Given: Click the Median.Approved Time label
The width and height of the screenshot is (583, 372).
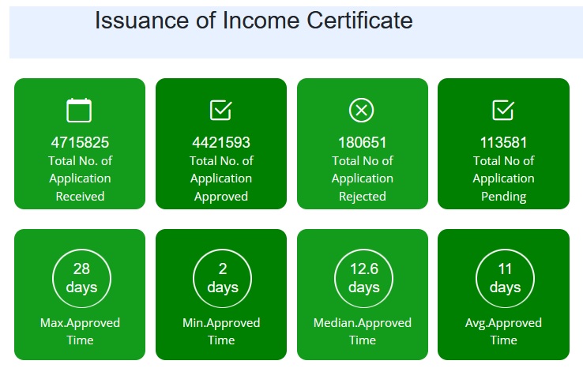Looking at the screenshot, I should tap(363, 332).
